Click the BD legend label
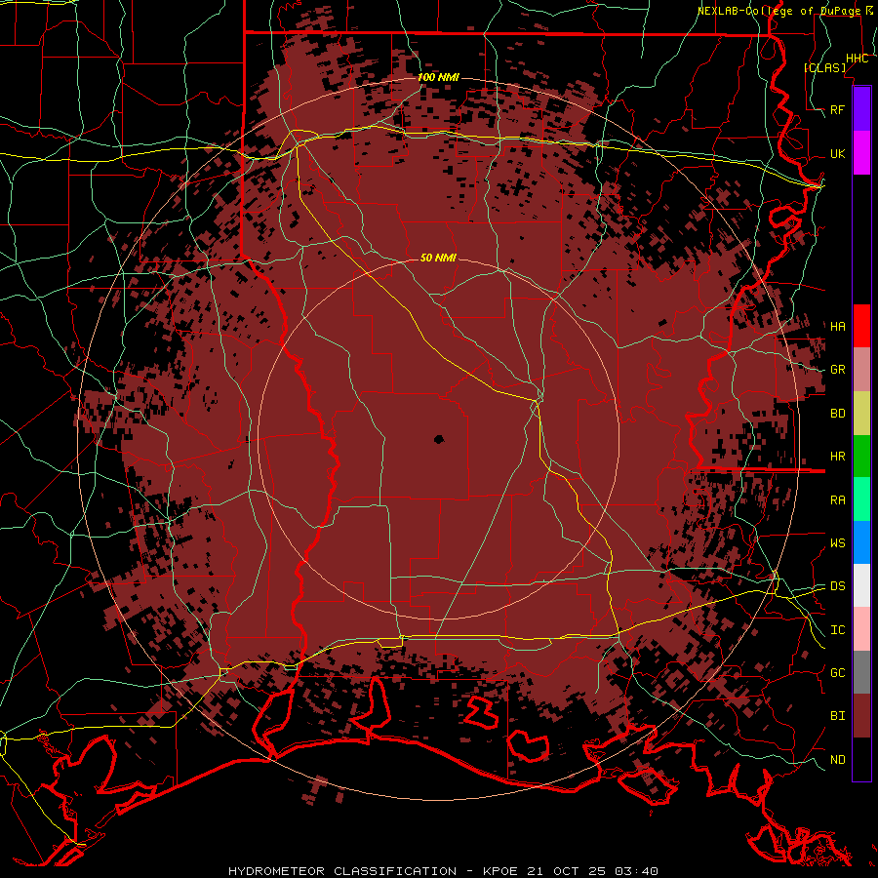This screenshot has width=878, height=878. coord(837,414)
